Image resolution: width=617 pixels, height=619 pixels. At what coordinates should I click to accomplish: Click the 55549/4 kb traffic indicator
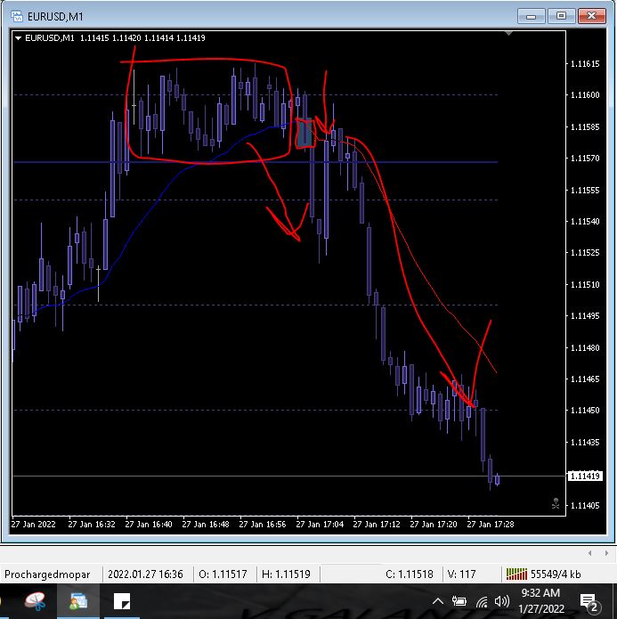[556, 574]
